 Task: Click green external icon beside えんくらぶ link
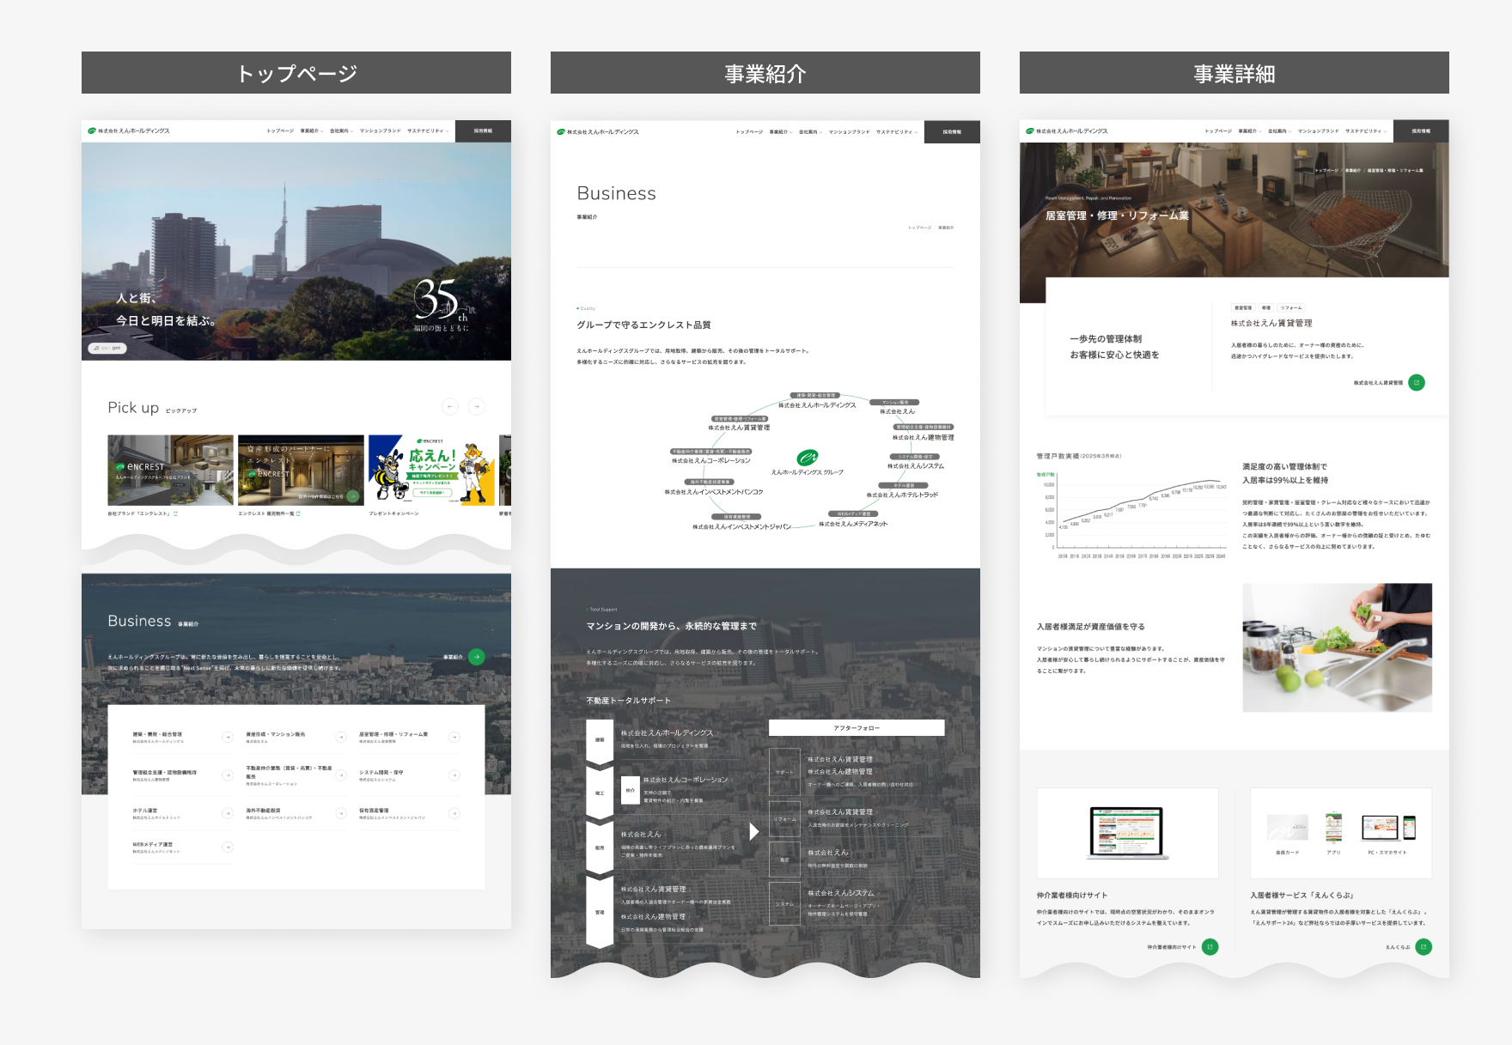(x=1424, y=946)
